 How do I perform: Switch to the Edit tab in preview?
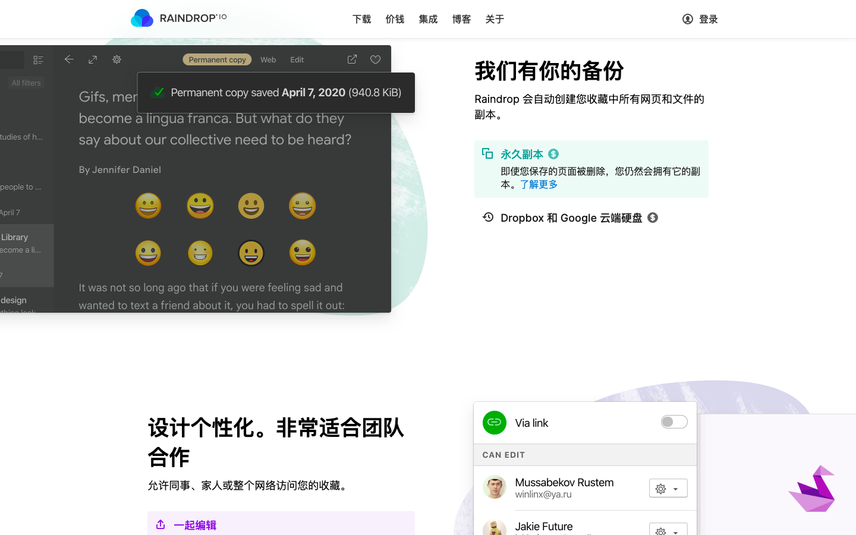(297, 59)
